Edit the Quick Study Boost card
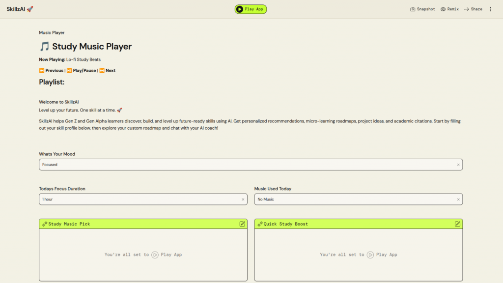 [x=457, y=224]
